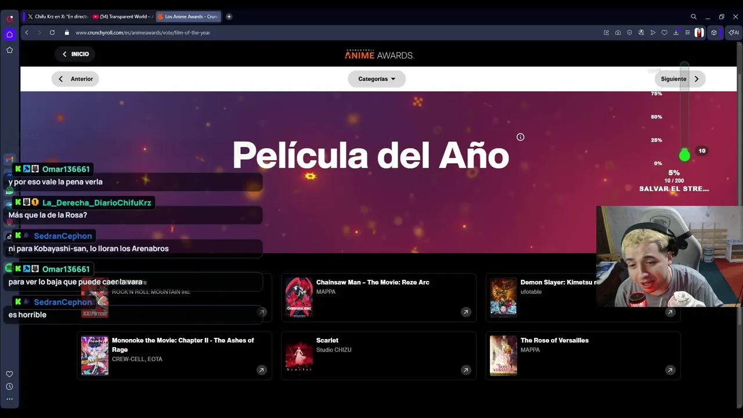Open the extensions cube icon
The width and height of the screenshot is (743, 418).
pyautogui.click(x=715, y=33)
